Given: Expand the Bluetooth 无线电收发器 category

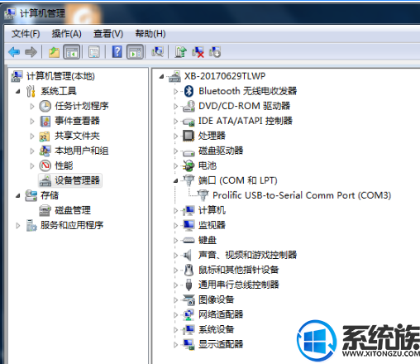Looking at the screenshot, I should [x=175, y=91].
